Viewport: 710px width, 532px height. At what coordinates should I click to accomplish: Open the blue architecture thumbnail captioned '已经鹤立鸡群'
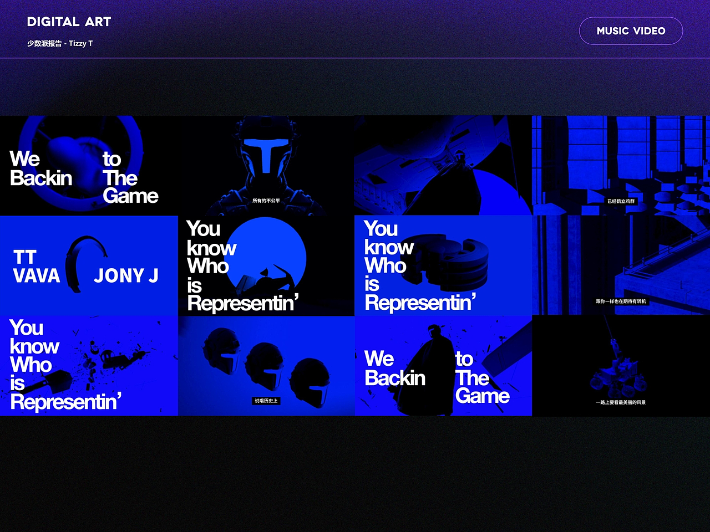pyautogui.click(x=621, y=166)
